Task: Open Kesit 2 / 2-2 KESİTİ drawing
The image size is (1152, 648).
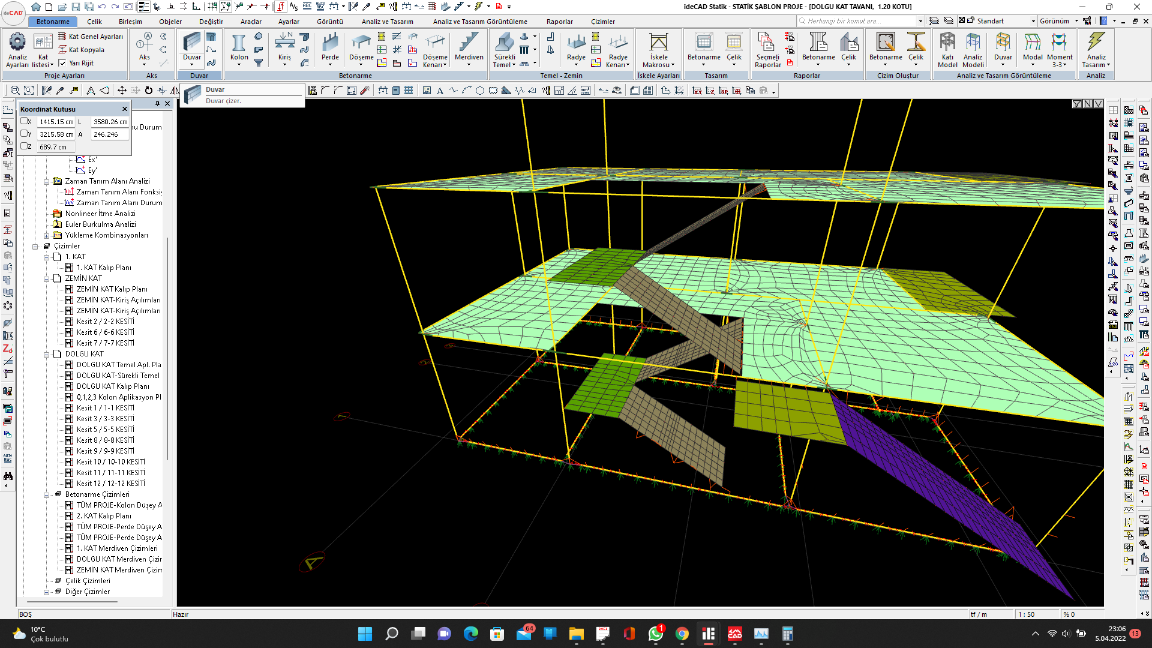Action: click(105, 322)
